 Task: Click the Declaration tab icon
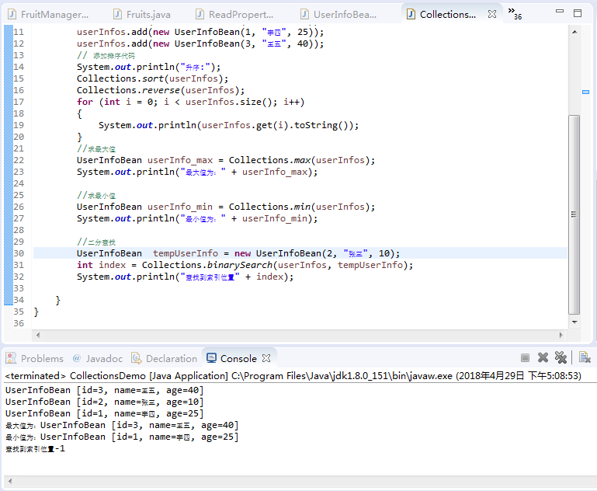[136, 358]
